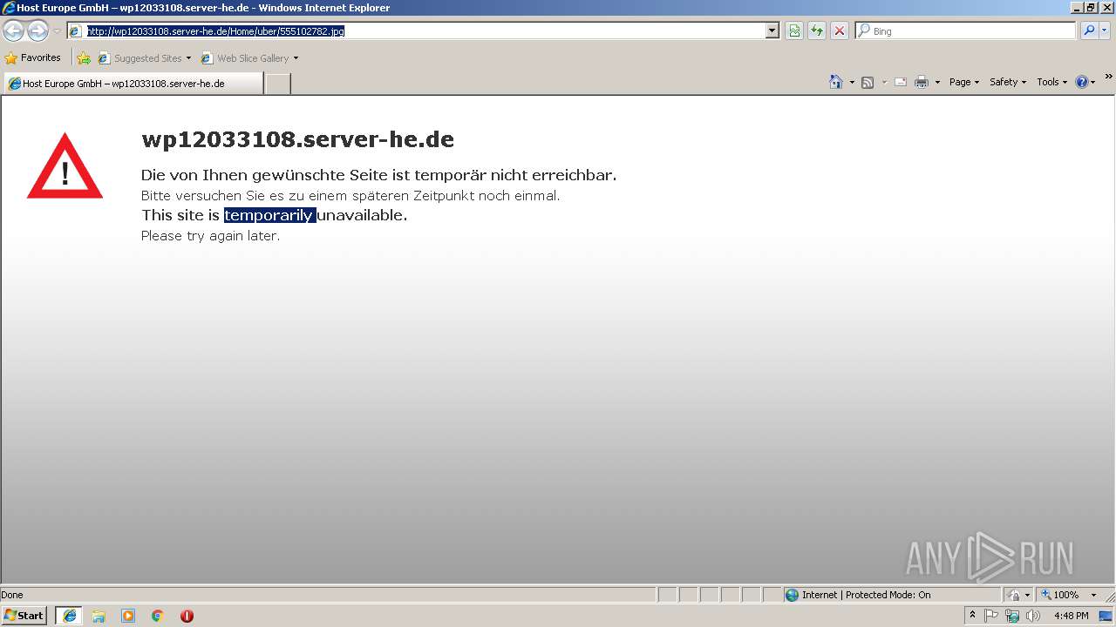This screenshot has width=1116, height=627.
Task: Click the Bitte versuchen Sie es text line
Action: (x=350, y=196)
